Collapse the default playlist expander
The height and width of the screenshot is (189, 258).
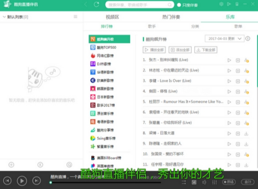point(4,17)
